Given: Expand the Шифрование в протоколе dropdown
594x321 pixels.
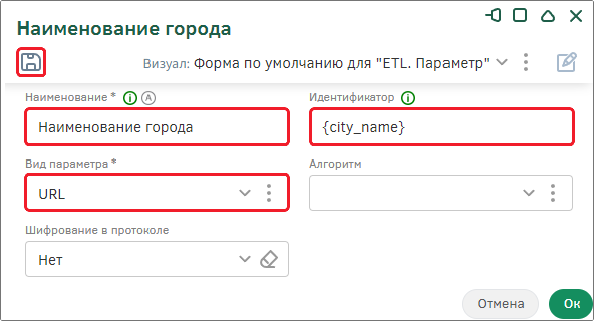Looking at the screenshot, I should coord(244,259).
